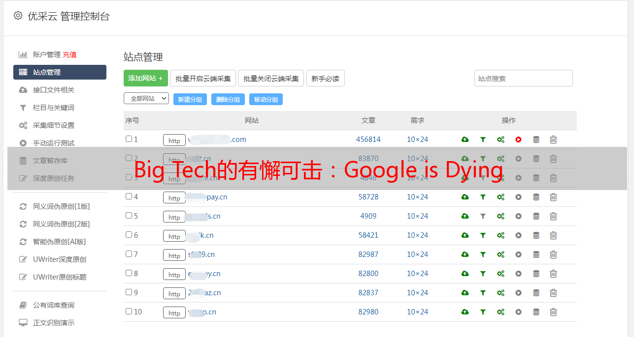The width and height of the screenshot is (634, 337).
Task: Click the green filter funnel icon in row 7
Action: (x=483, y=254)
